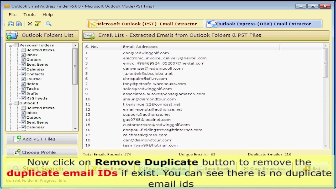Image resolution: width=336 pixels, height=189 pixels.
Task: Click the black X clear toolbar icon
Action: [30, 24]
